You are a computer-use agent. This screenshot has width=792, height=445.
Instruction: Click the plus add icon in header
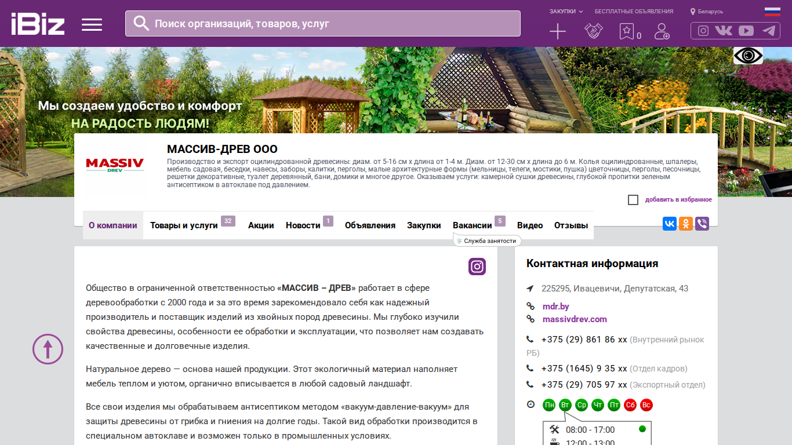557,31
